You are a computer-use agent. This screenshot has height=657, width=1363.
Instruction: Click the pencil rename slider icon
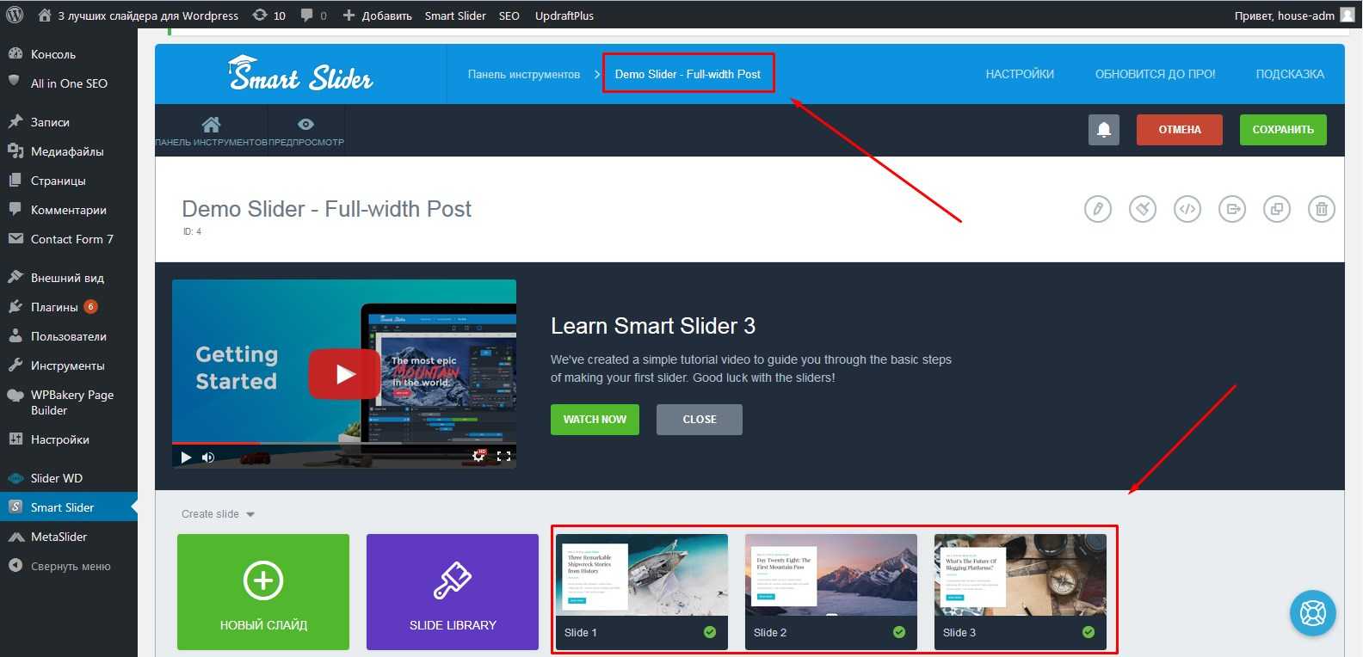point(1097,209)
